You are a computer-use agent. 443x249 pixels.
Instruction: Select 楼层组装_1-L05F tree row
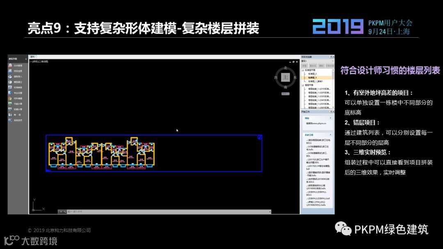coord(319,104)
